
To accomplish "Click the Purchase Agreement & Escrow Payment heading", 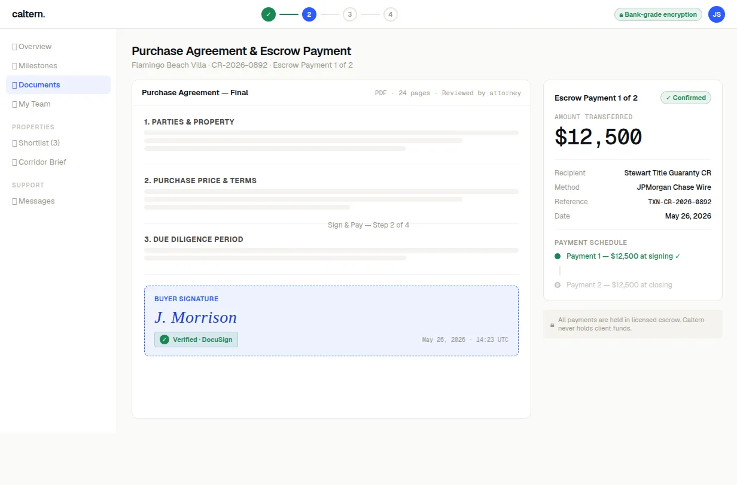I will pyautogui.click(x=242, y=51).
